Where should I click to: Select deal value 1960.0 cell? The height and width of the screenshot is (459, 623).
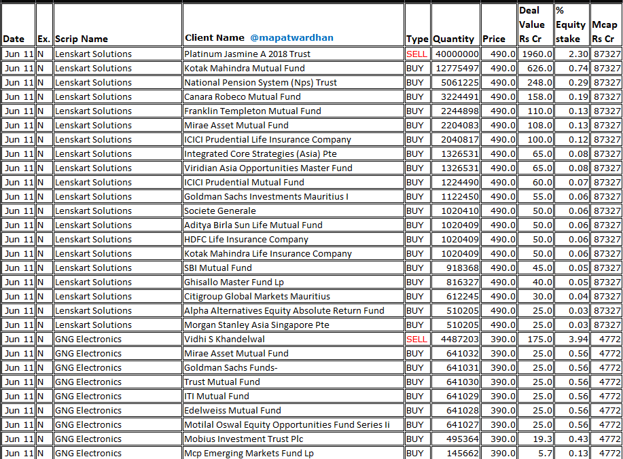click(535, 54)
